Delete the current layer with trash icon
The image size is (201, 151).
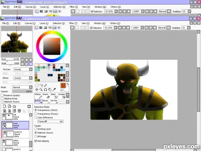pos(19,111)
